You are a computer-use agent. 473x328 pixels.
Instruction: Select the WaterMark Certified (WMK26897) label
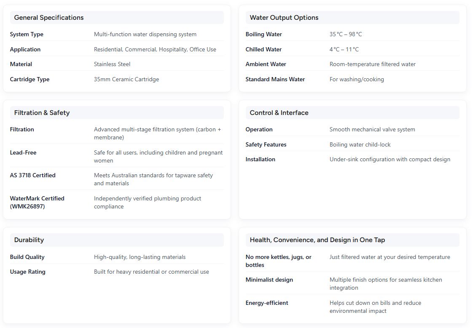[37, 203]
